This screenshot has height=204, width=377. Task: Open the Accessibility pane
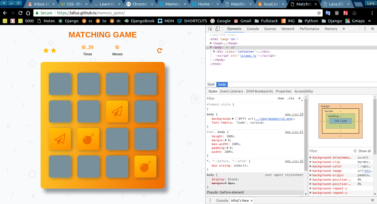304,91
